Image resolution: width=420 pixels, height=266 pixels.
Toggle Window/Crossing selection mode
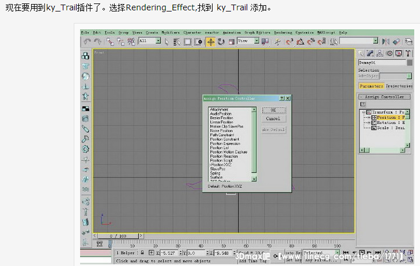click(199, 42)
